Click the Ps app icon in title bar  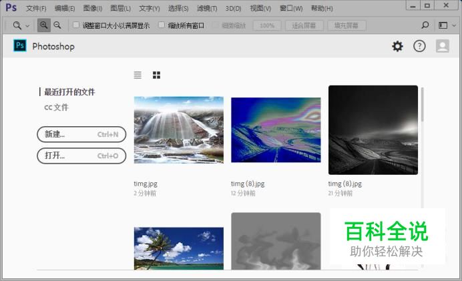coord(11,7)
